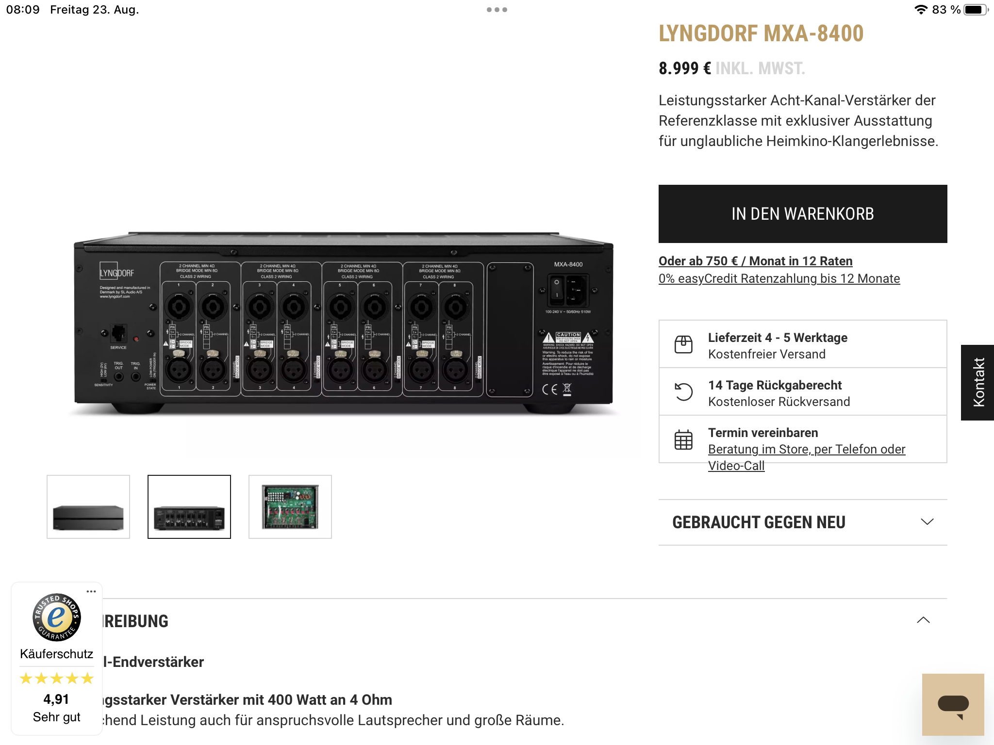
Task: Click the appointment calendar icon
Action: pyautogui.click(x=683, y=439)
